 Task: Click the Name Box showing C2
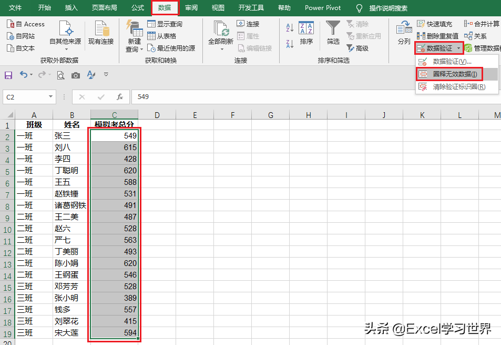point(25,97)
